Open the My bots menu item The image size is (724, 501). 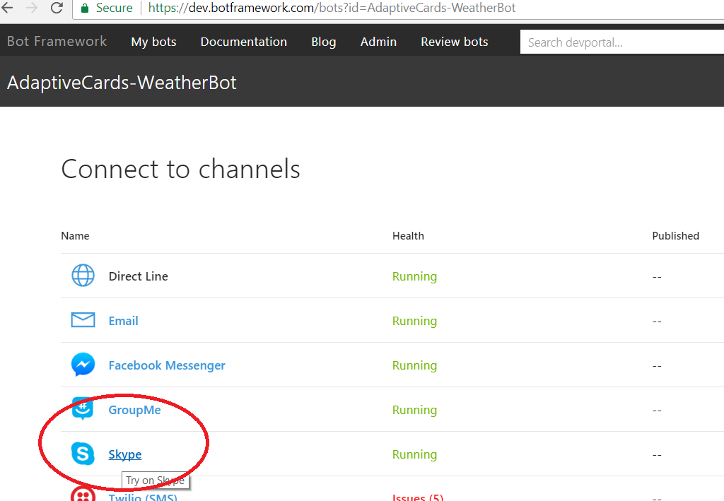coord(153,42)
